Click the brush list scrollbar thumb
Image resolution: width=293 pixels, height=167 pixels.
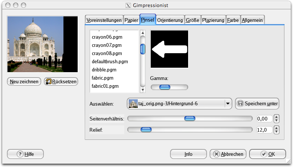pos(143,49)
